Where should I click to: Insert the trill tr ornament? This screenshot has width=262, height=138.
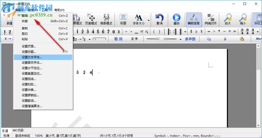click(235, 31)
